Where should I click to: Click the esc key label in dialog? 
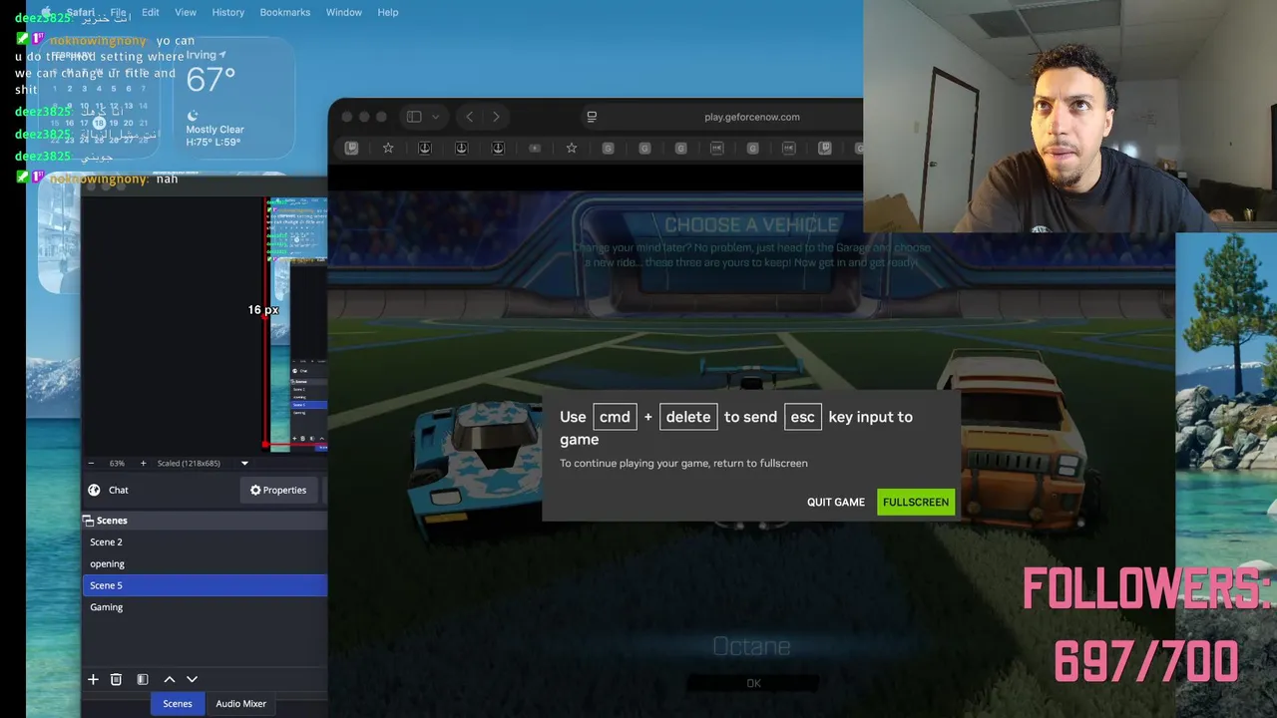pos(803,417)
